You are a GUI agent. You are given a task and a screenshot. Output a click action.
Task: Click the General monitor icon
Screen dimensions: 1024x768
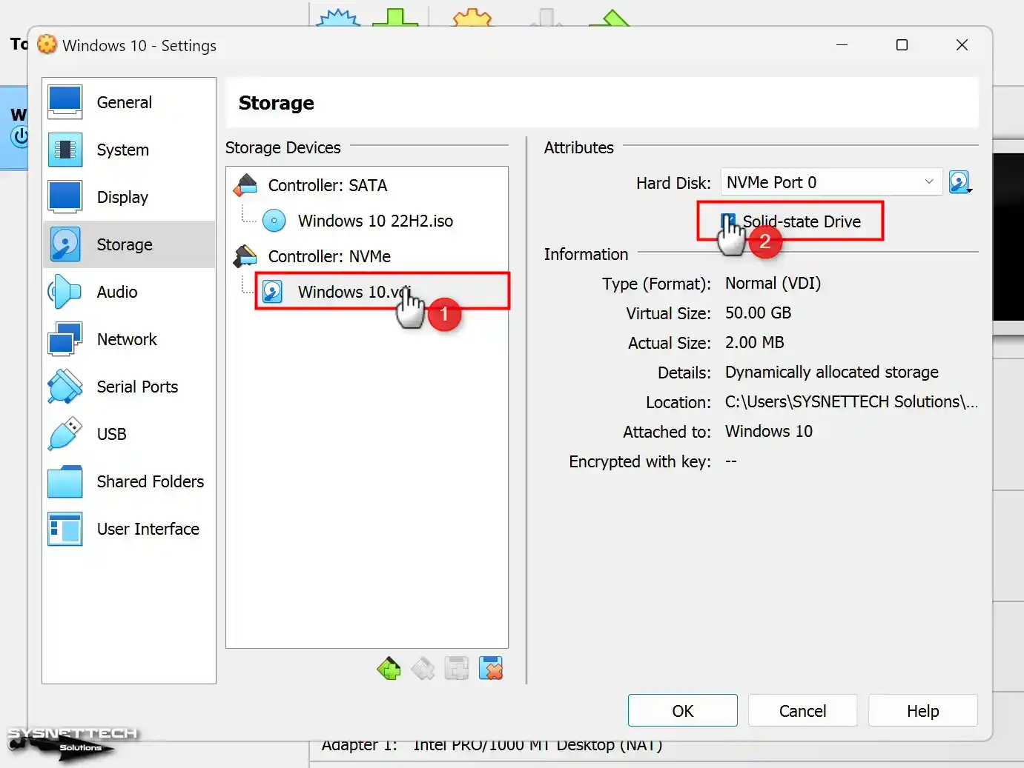tap(65, 102)
